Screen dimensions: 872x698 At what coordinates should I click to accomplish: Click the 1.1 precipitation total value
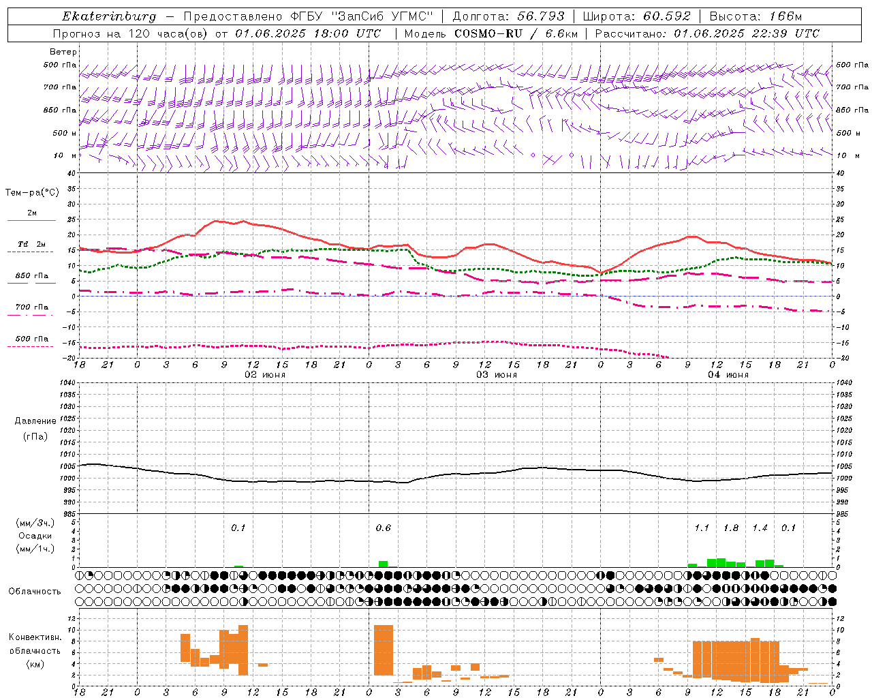pyautogui.click(x=702, y=528)
